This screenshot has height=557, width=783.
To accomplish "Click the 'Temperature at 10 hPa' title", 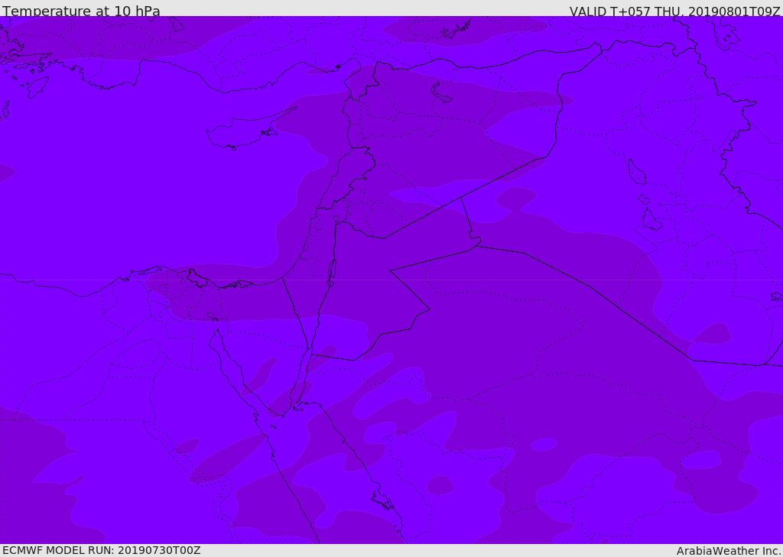I will (x=81, y=11).
